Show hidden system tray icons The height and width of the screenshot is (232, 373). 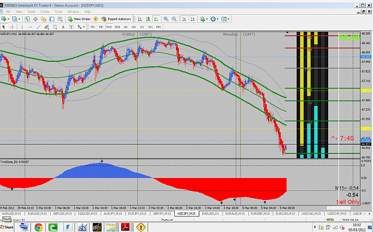pos(315,227)
